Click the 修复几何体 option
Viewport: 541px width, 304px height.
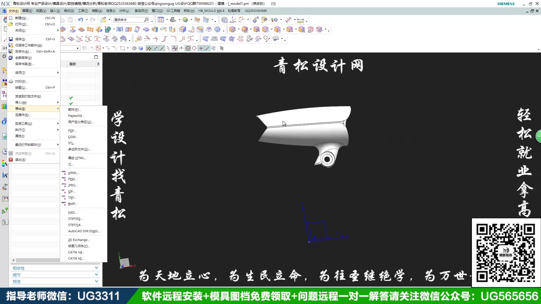(79, 246)
